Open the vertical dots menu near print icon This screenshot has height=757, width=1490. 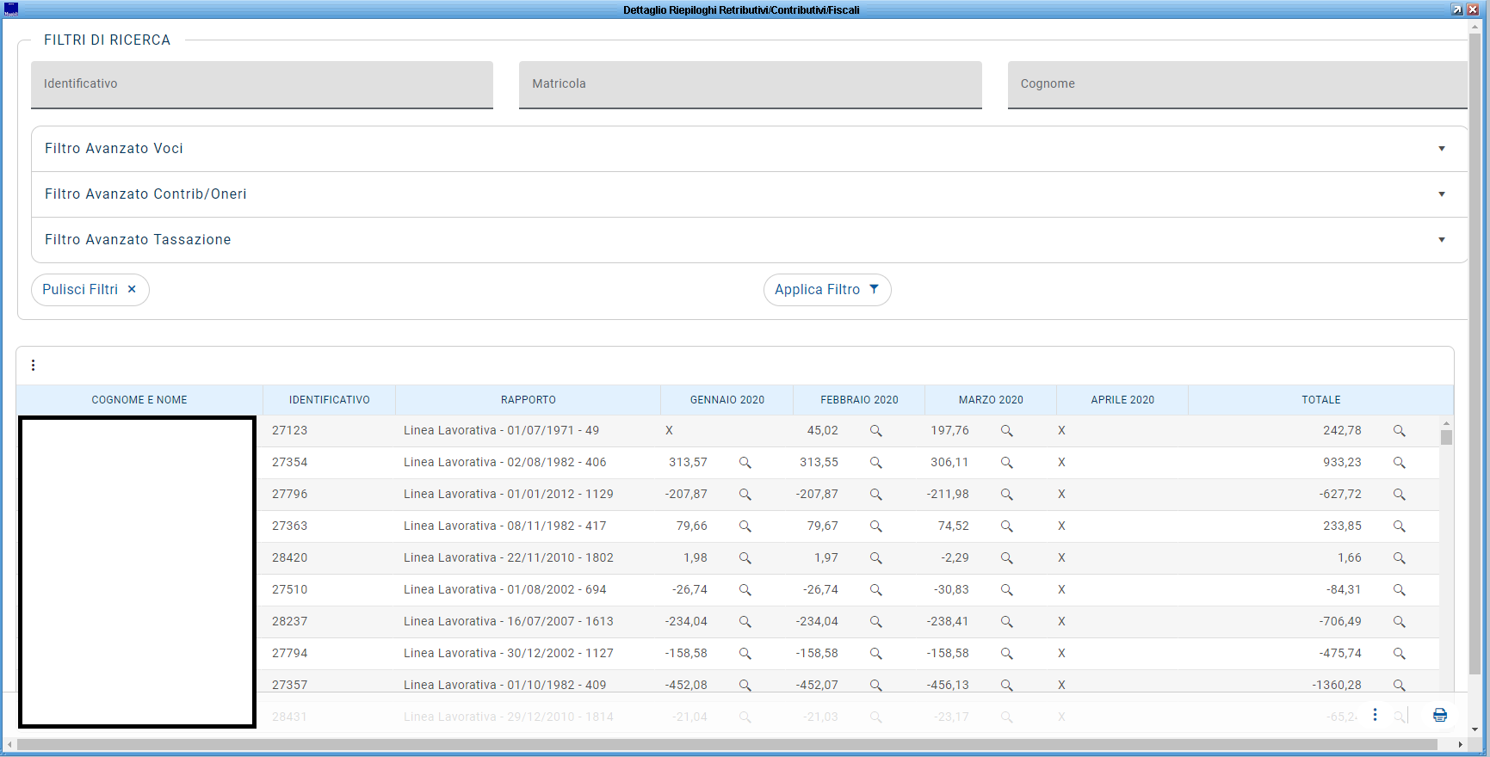pyautogui.click(x=1375, y=715)
